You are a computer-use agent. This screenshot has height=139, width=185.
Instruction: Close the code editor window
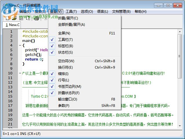tap(177, 6)
